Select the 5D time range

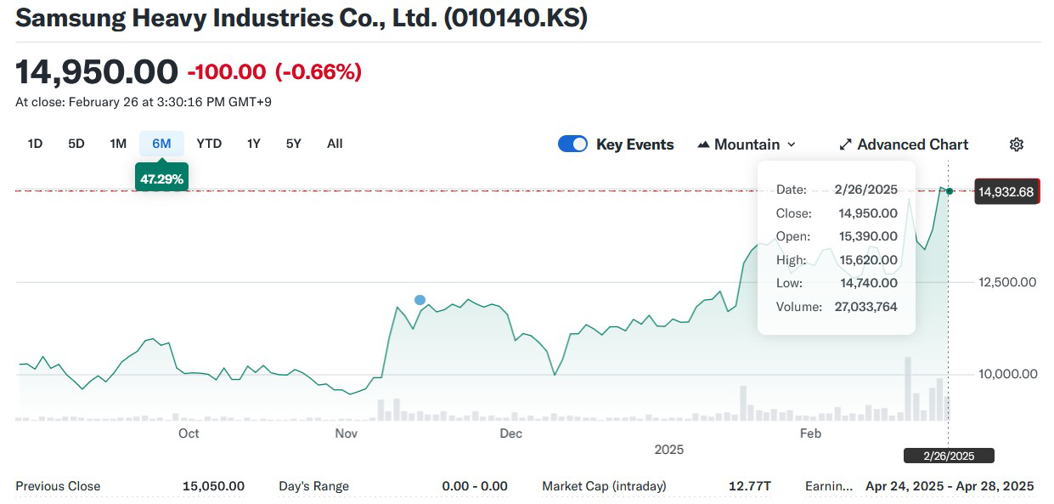click(x=76, y=144)
